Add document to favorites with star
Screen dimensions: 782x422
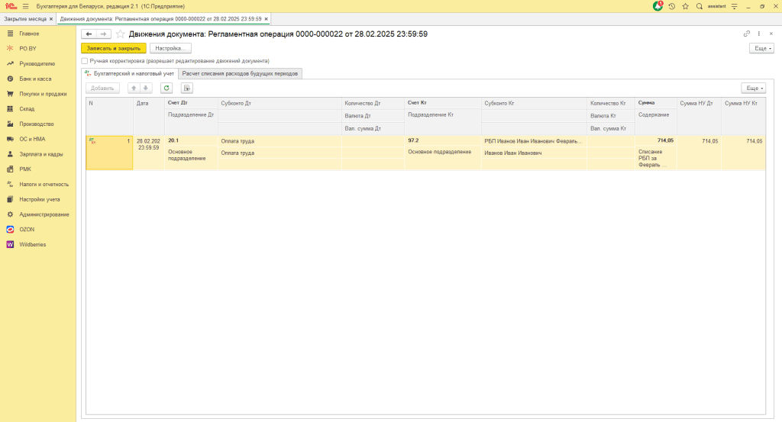[119, 34]
